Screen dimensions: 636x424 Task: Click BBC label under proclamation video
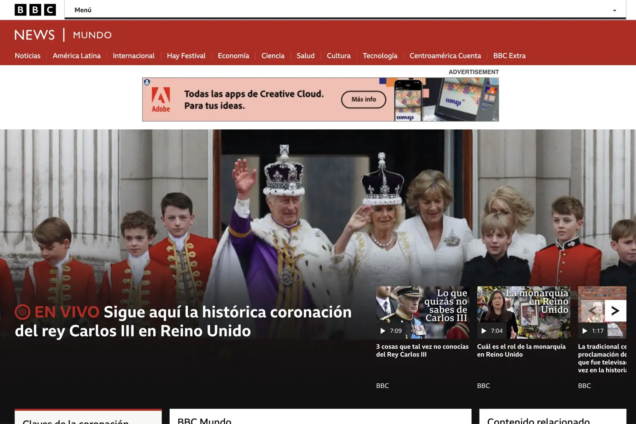584,385
